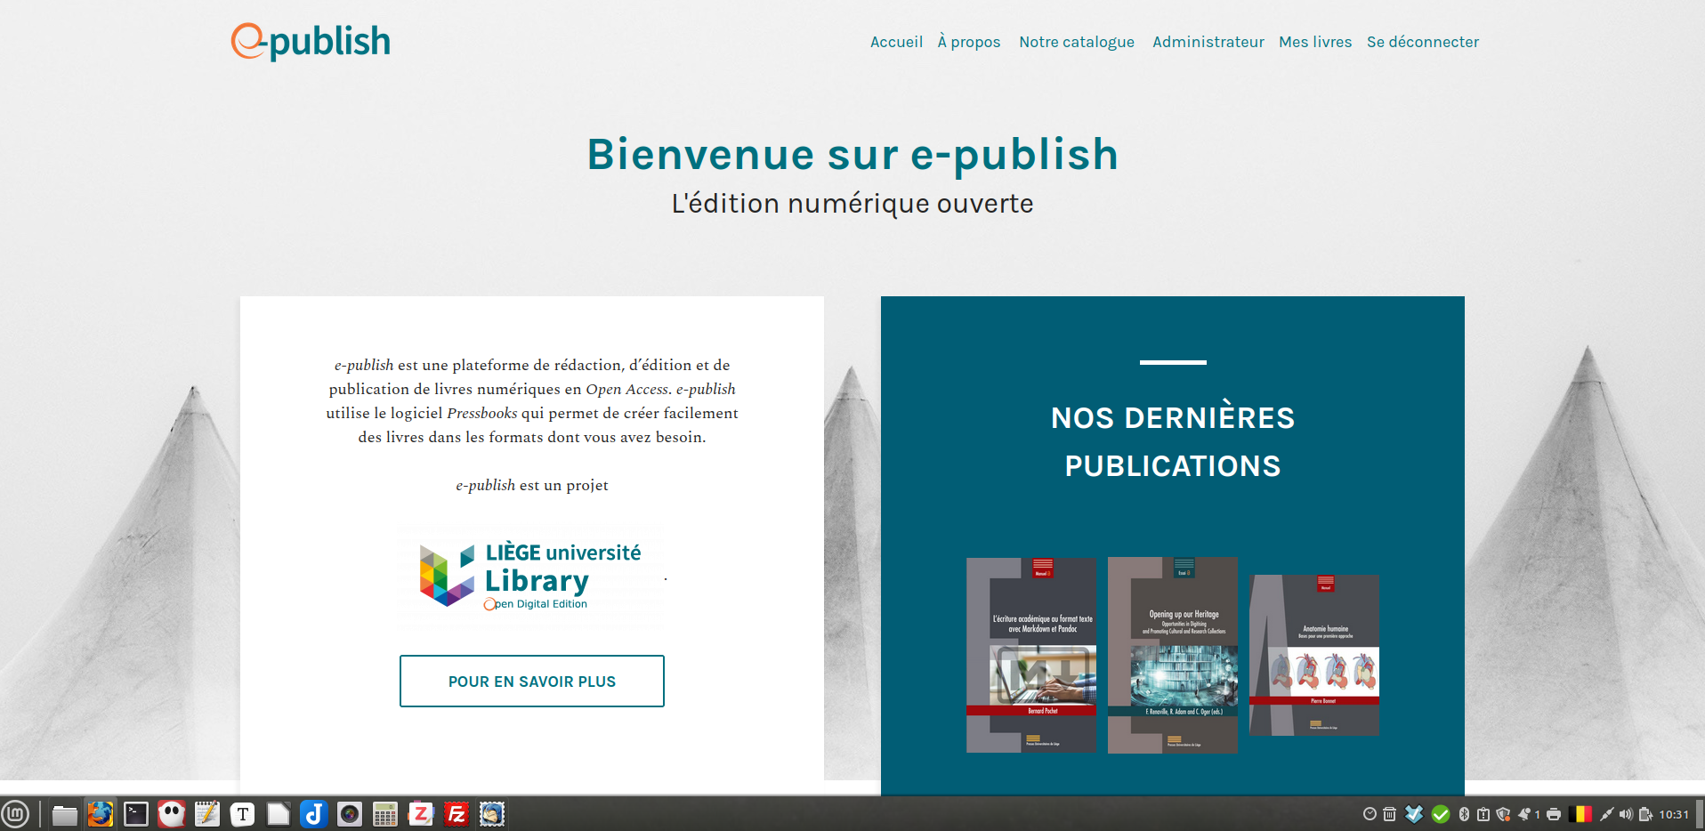This screenshot has width=1705, height=831.
Task: Click the Bluetooth tray icon
Action: pos(1464,814)
